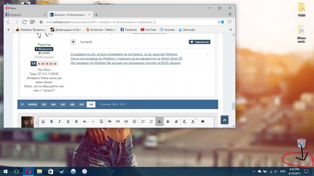Click the НАЗАД previous page button
Viewport: 314px width, 176px height.
pyautogui.click(x=32, y=104)
